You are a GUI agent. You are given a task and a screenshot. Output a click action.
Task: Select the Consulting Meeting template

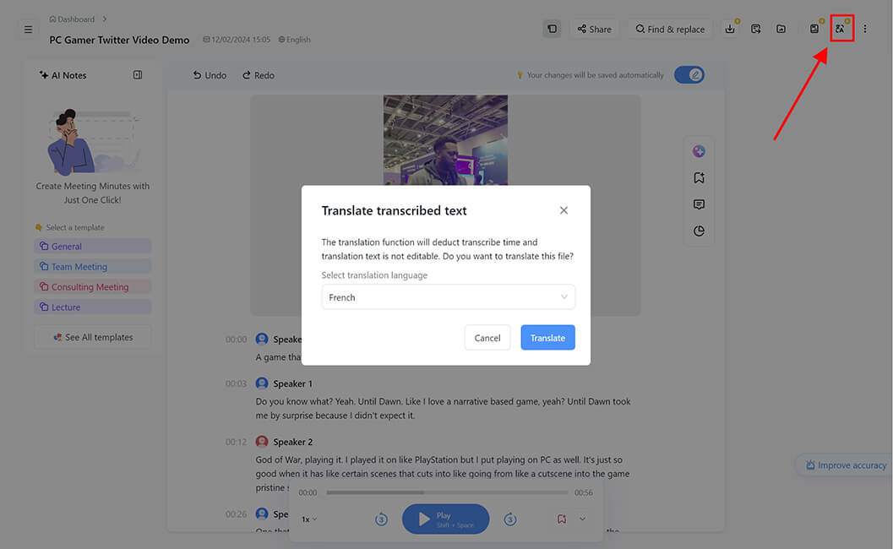tap(92, 287)
